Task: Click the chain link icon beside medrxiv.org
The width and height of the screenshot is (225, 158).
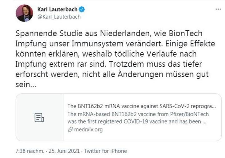Action: [70, 129]
